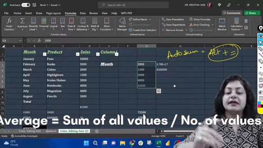Expand Error Checking dropdown arrow
This screenshot has height=148, width=263.
(212, 25)
